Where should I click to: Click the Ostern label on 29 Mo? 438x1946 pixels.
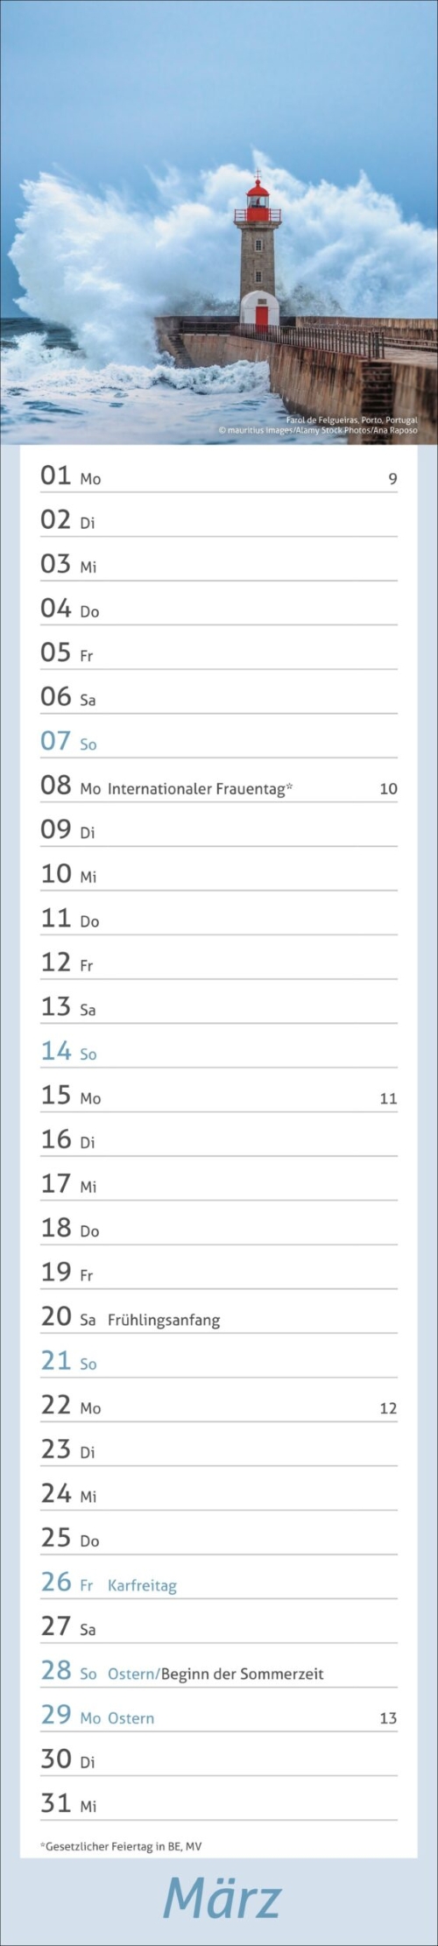131,1718
